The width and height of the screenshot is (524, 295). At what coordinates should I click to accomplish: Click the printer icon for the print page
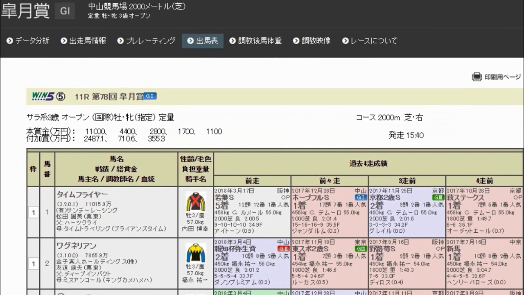[x=477, y=77]
